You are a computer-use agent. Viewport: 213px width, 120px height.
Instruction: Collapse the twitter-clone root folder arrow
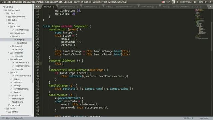click(3, 10)
